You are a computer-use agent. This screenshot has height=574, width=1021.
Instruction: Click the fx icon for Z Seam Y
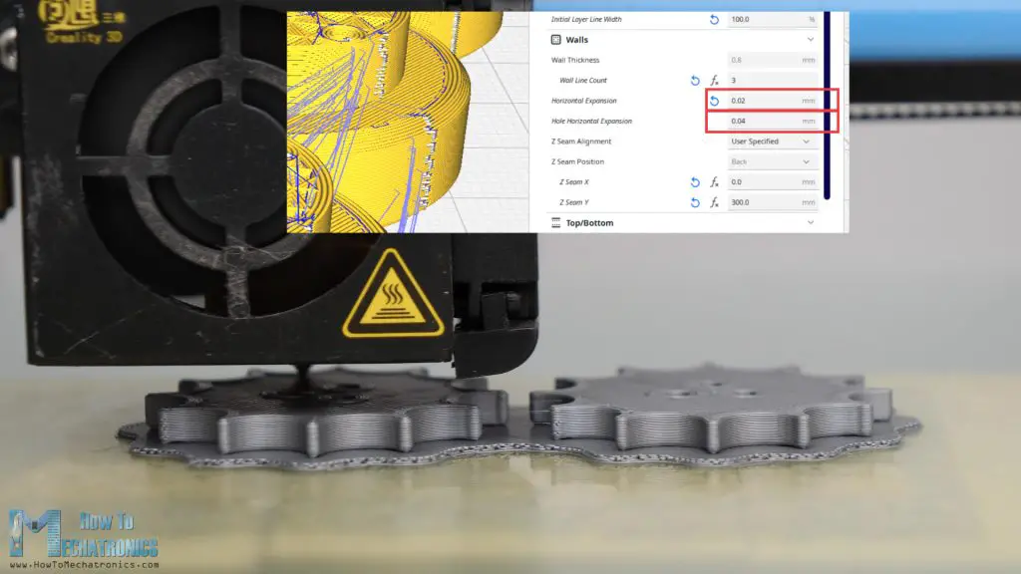[x=714, y=201]
